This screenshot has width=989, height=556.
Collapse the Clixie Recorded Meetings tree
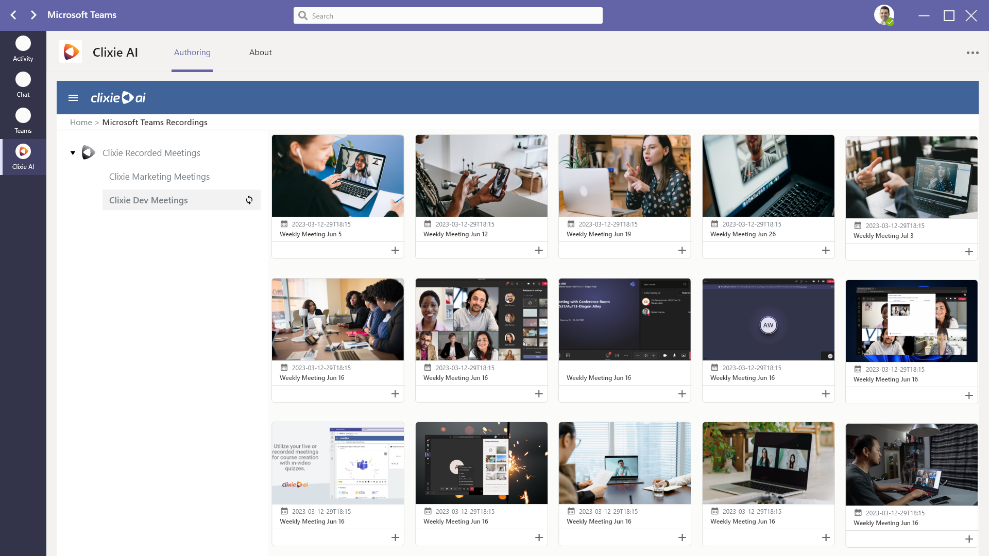(x=73, y=153)
